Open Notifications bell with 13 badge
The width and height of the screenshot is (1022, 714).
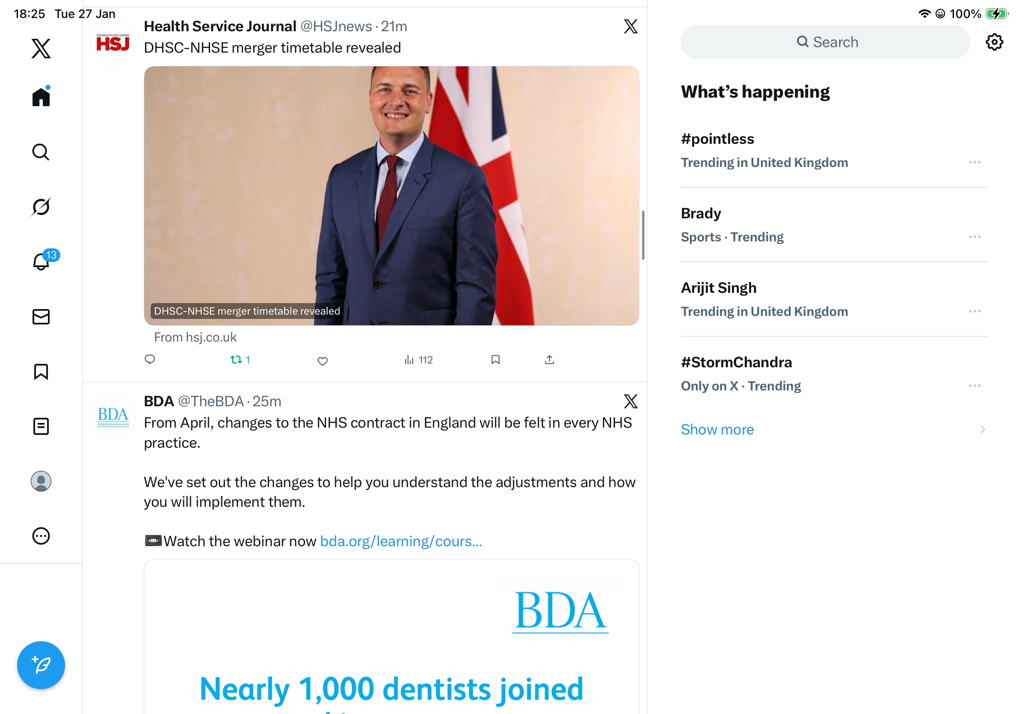pyautogui.click(x=41, y=262)
